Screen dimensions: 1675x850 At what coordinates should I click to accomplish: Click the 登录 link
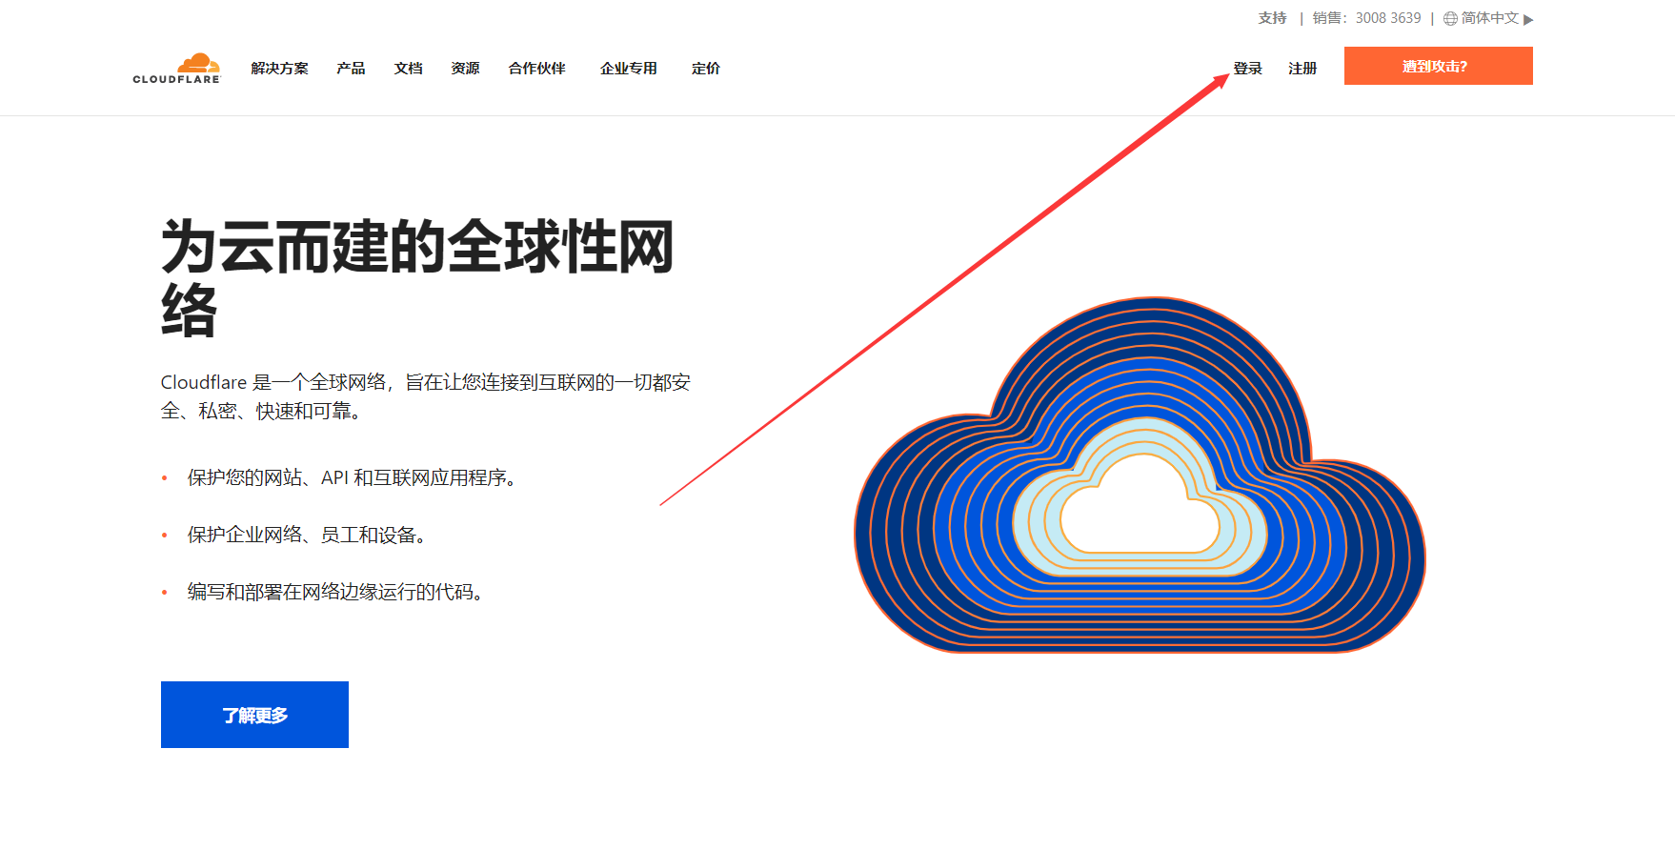1247,69
